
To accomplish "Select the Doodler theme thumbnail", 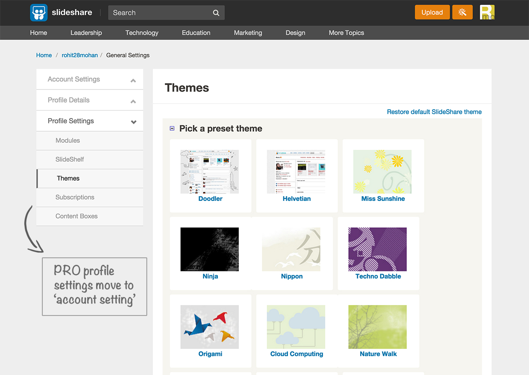I will coord(210,171).
